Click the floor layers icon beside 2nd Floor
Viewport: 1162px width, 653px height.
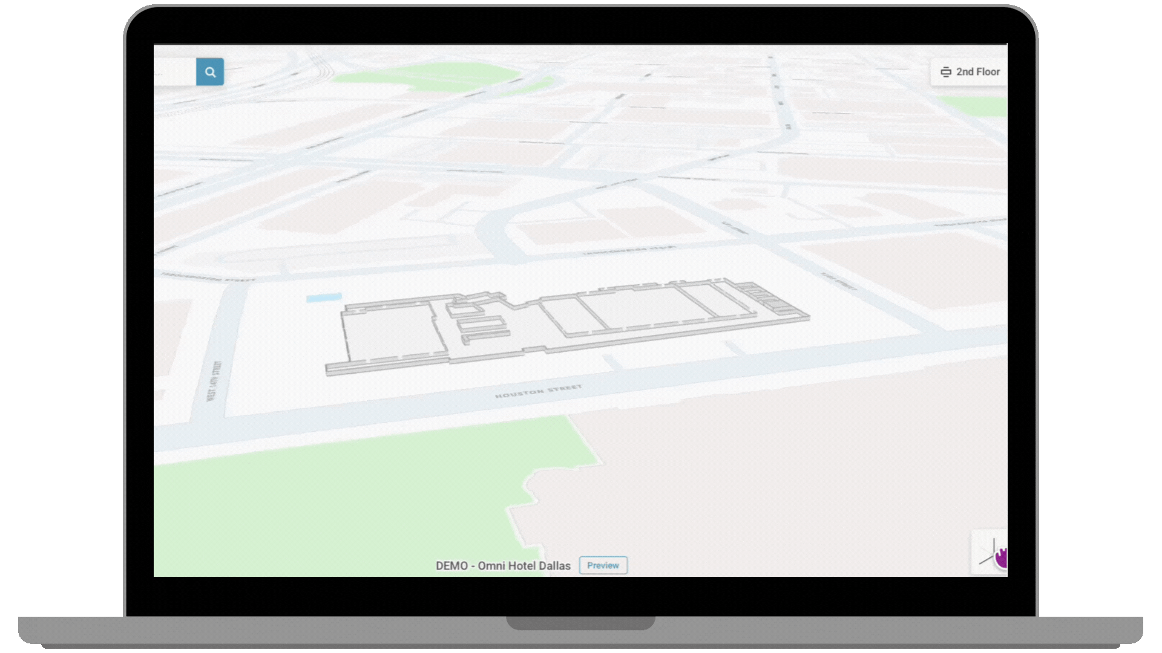(945, 72)
